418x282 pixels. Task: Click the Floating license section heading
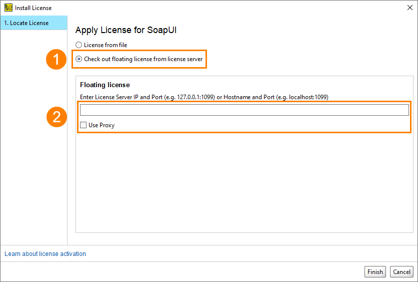point(105,85)
